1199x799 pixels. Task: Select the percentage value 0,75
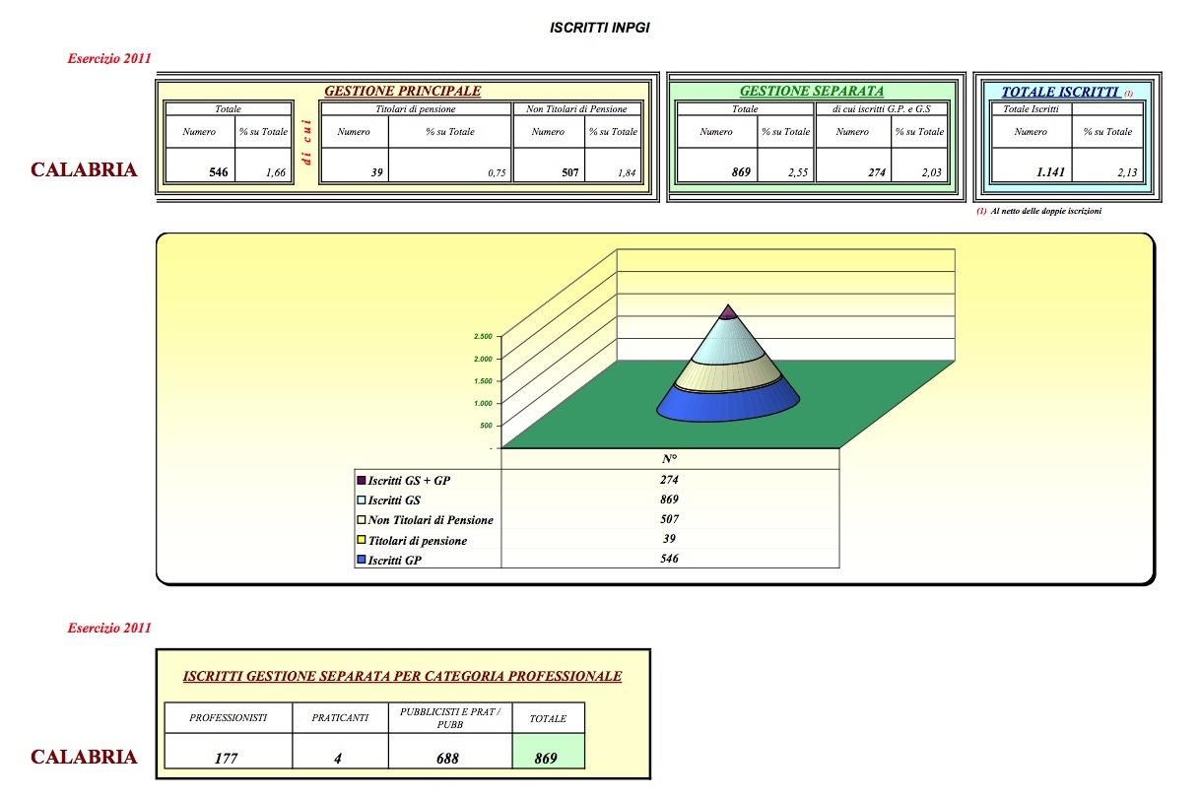tap(497, 174)
